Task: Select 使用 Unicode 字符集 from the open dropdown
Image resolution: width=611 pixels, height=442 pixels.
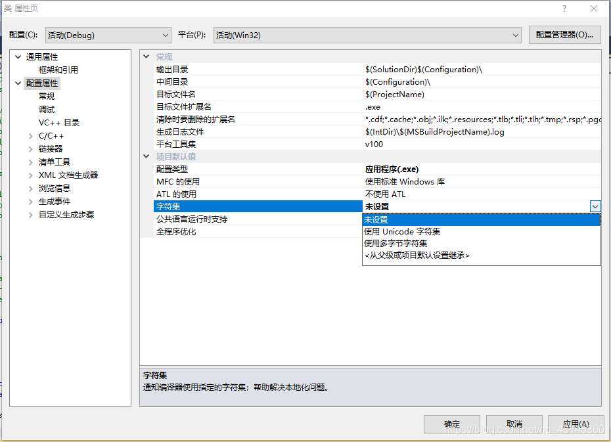Action: click(x=402, y=231)
